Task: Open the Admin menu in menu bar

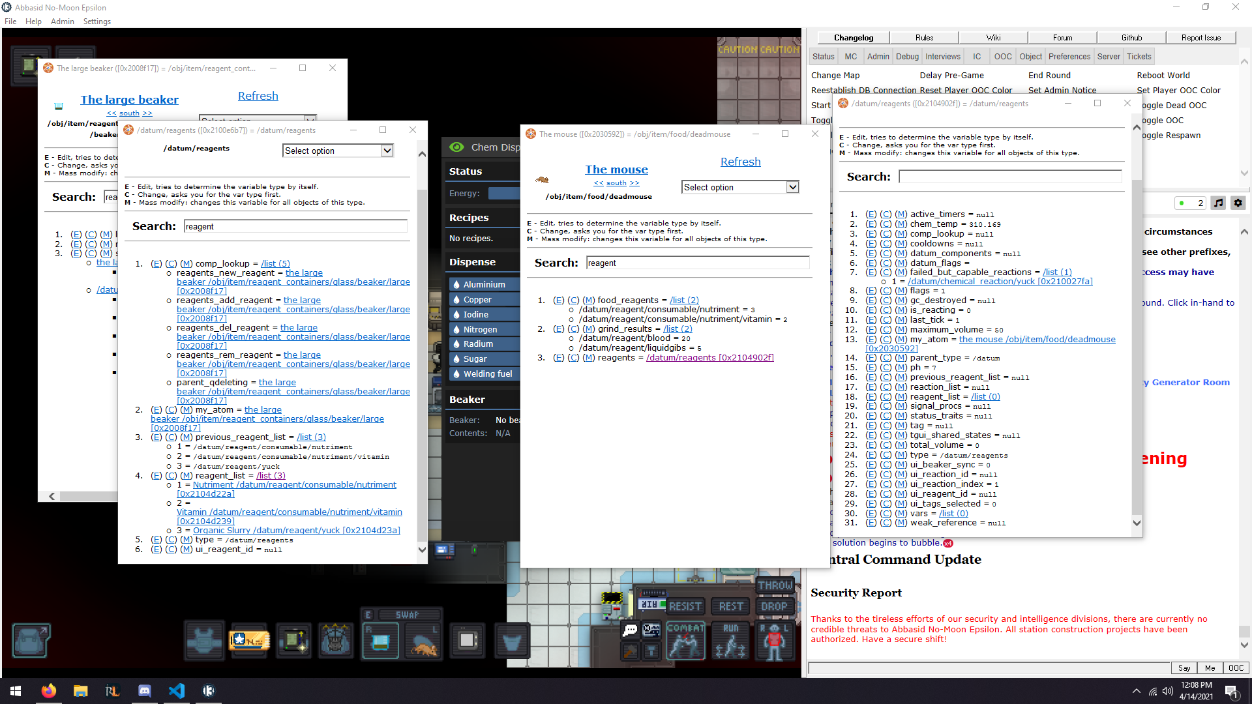Action: coord(62,22)
